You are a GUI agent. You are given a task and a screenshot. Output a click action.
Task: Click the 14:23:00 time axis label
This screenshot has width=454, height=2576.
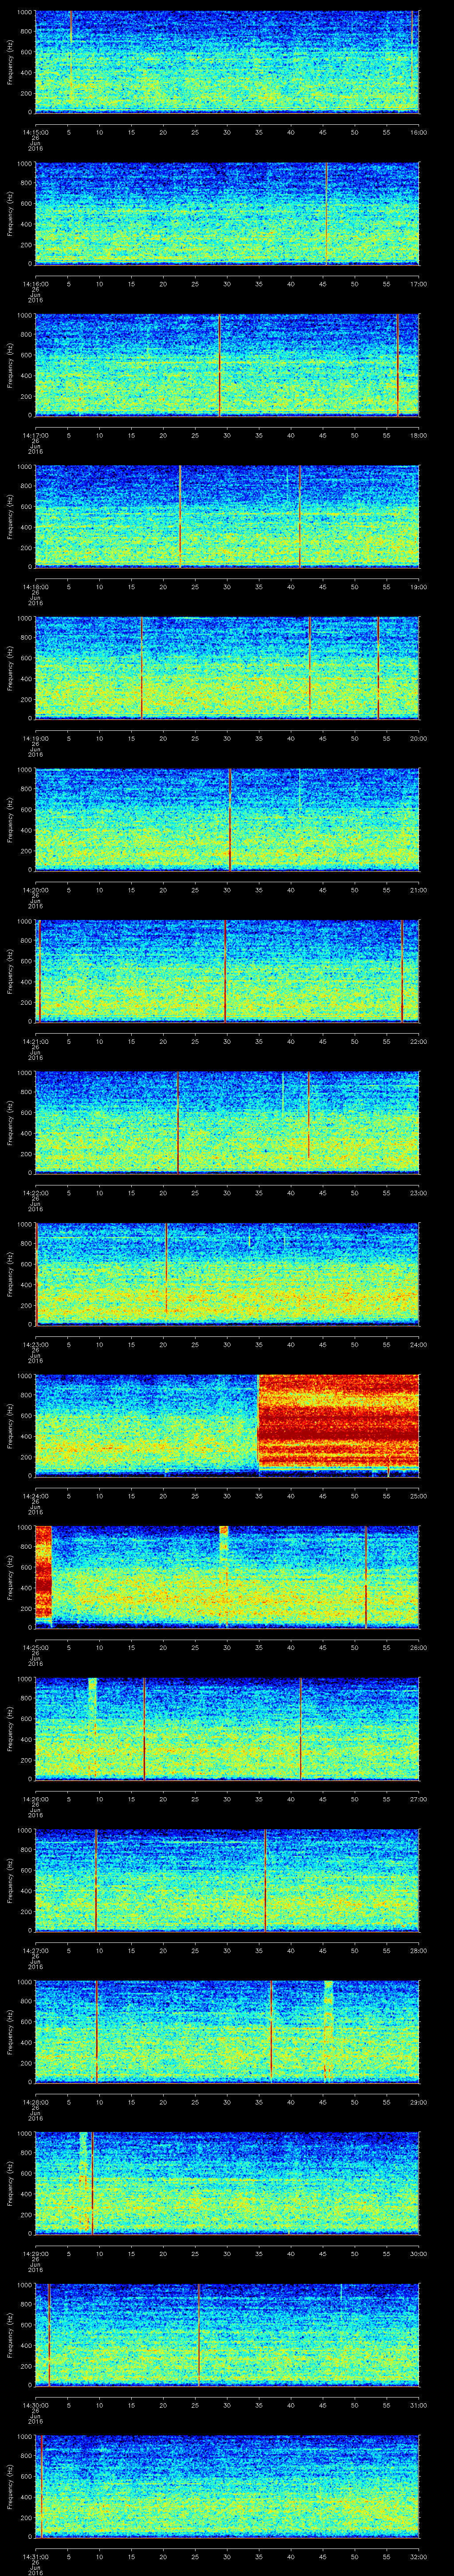pyautogui.click(x=35, y=1345)
